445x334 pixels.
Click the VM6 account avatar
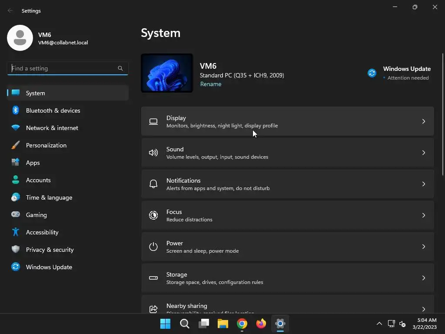point(20,38)
